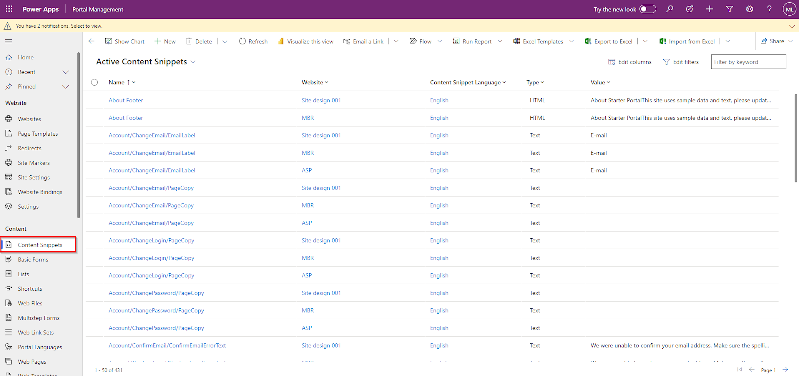Image resolution: width=799 pixels, height=376 pixels.
Task: Open the ML user account avatar
Action: [x=789, y=9]
